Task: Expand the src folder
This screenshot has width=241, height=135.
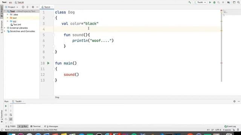Action: 8,21
